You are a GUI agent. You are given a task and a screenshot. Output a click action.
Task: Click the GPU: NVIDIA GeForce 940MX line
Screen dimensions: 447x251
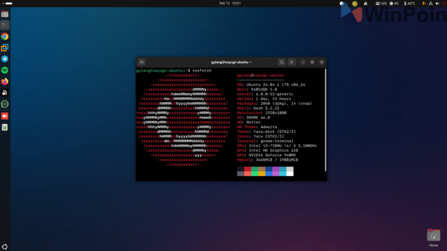point(266,155)
